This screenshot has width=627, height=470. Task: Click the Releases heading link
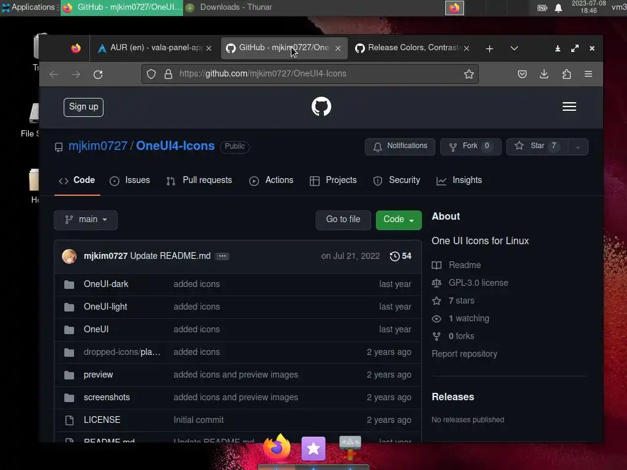pyautogui.click(x=452, y=397)
